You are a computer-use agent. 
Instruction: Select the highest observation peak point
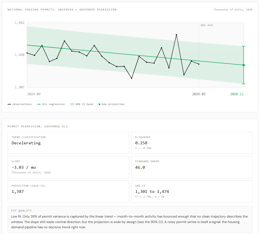(x=177, y=35)
